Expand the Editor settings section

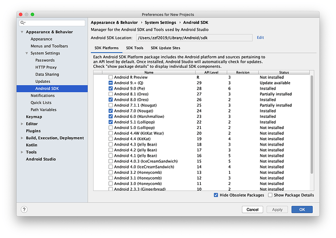[x=22, y=124]
